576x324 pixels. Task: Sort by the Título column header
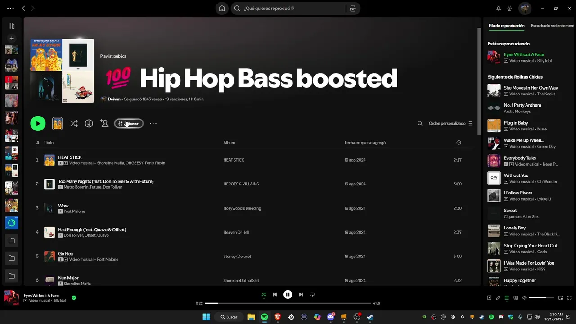pyautogui.click(x=49, y=143)
